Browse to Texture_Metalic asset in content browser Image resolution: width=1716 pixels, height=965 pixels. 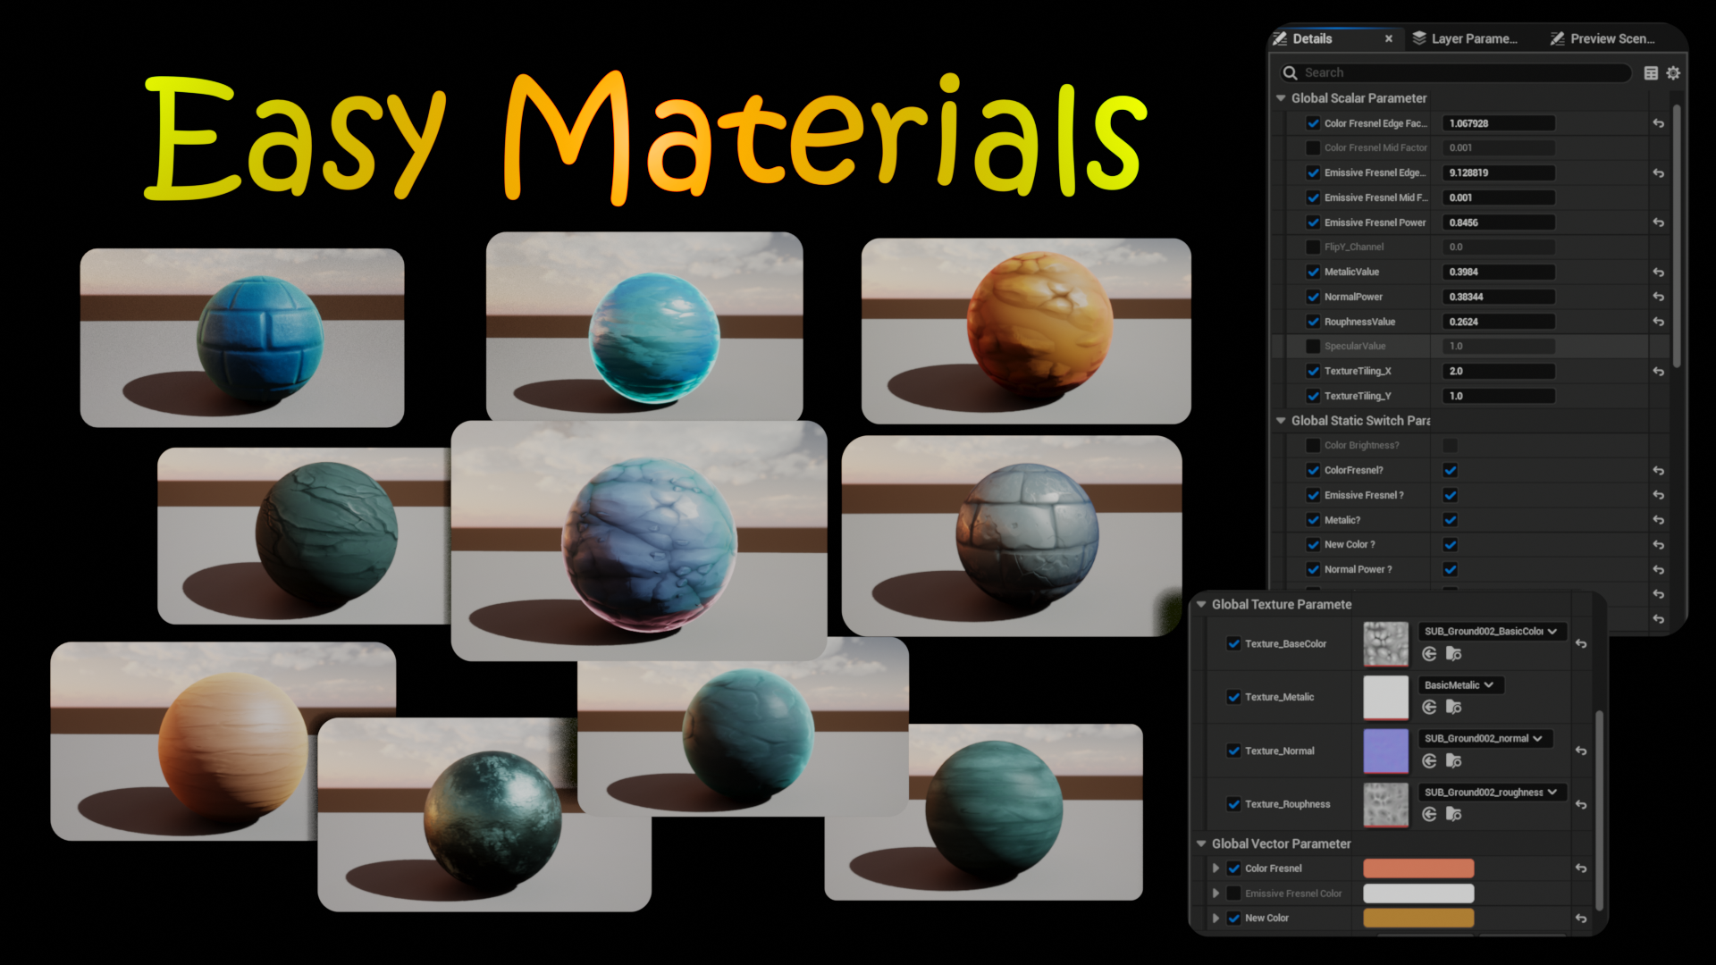(1453, 708)
